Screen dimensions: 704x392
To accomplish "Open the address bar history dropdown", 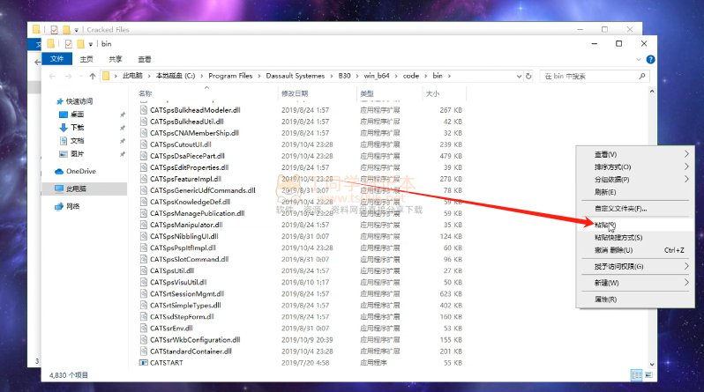I will click(x=519, y=77).
